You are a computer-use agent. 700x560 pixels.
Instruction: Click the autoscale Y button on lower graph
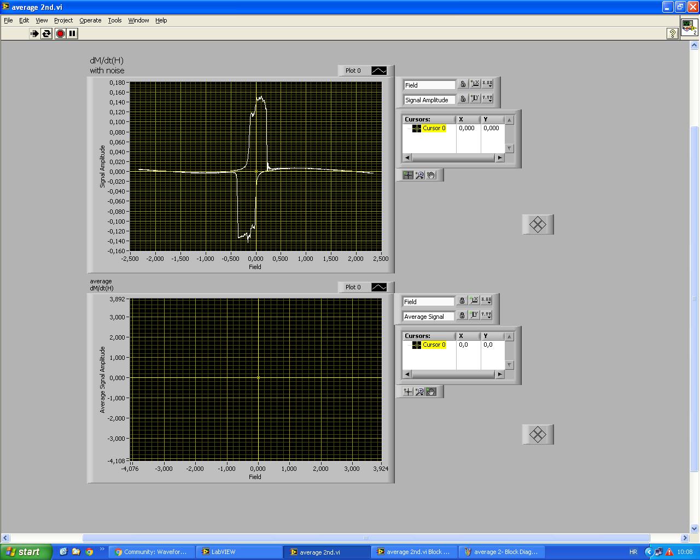[474, 316]
